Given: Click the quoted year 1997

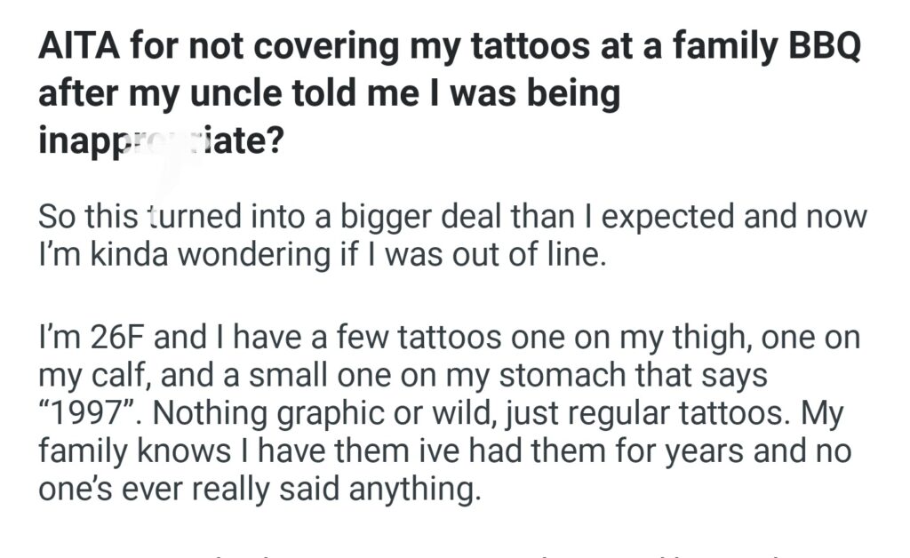Looking at the screenshot, I should point(88,414).
